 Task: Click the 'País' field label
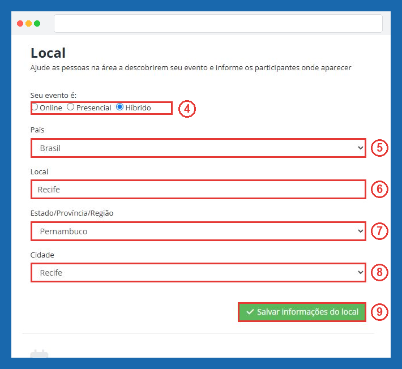tap(37, 130)
